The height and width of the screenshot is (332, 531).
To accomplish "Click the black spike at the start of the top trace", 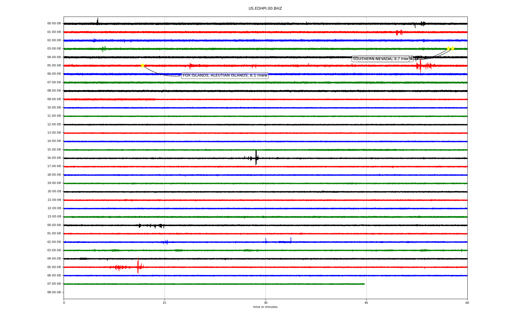I will 98,21.
